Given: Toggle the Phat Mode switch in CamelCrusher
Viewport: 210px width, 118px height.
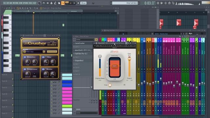Looking at the screenshot, I should click(x=34, y=74).
